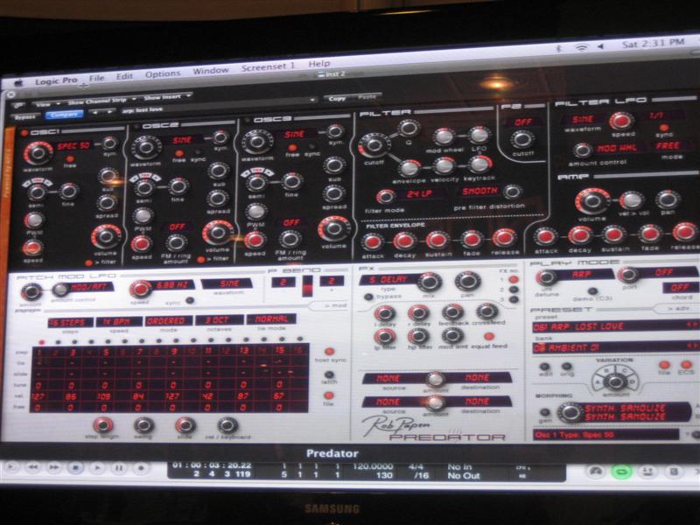Image resolution: width=700 pixels, height=525 pixels.
Task: Open the Show Channel Strip dropdown
Action: [101, 101]
